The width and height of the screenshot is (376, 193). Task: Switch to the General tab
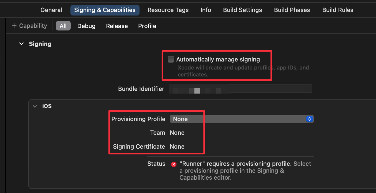click(x=51, y=10)
